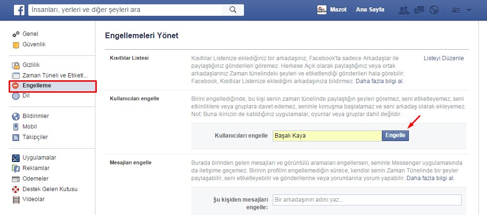Viewport: 487px width, 215px height.
Task: Click the Kullanıcıları engelle name field
Action: point(327,136)
